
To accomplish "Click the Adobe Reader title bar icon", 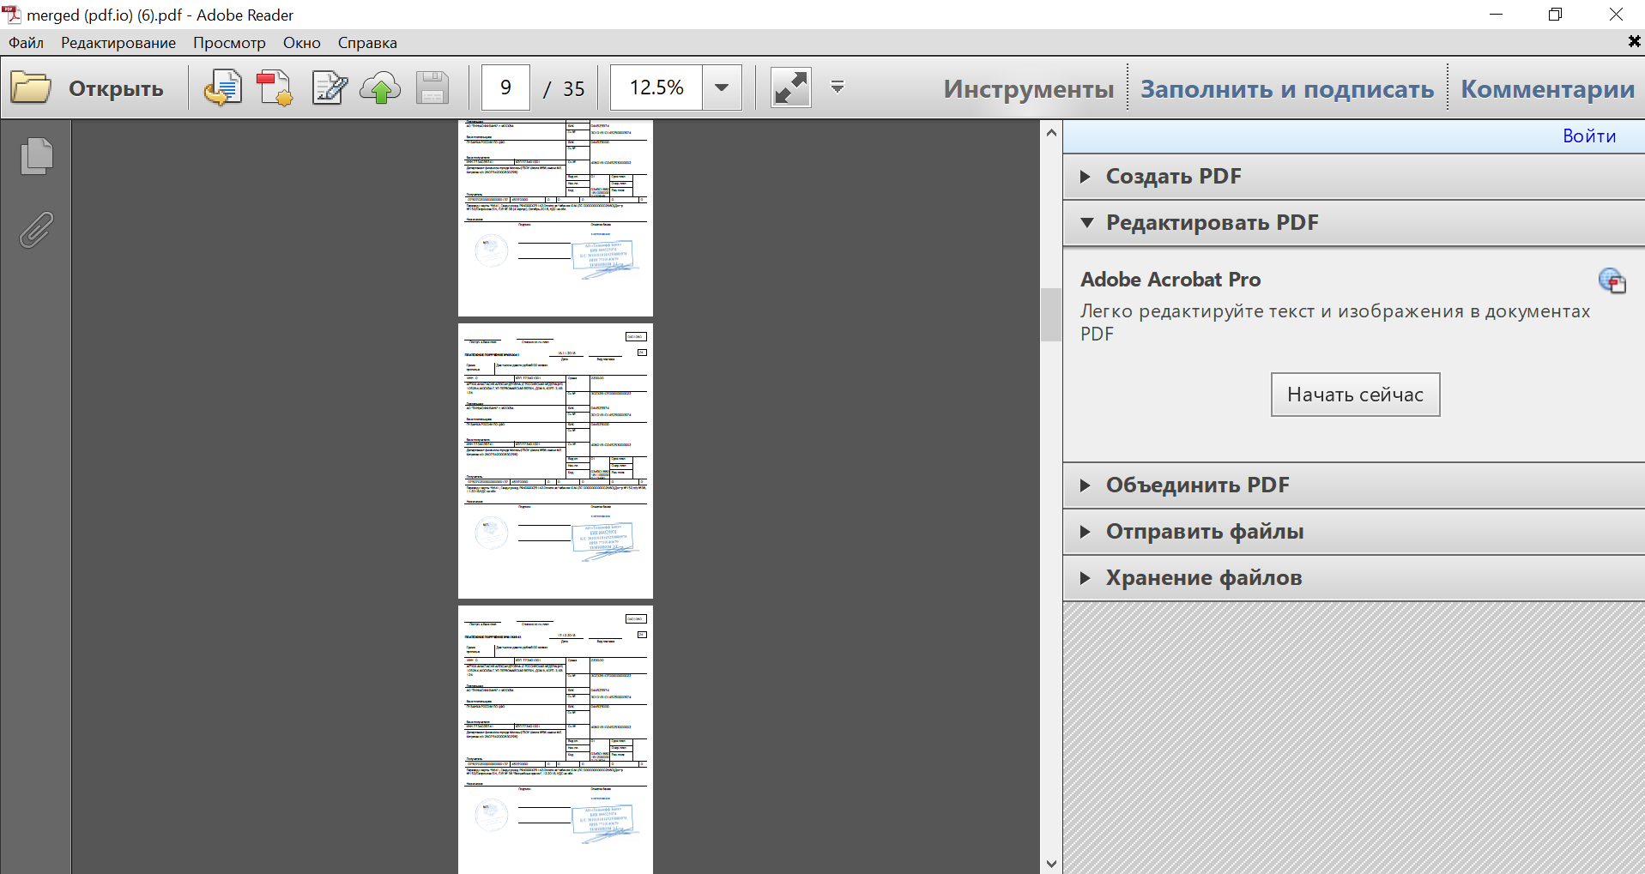I will [12, 15].
